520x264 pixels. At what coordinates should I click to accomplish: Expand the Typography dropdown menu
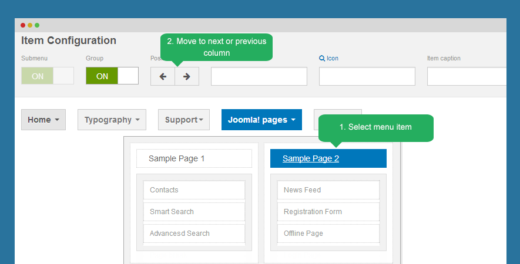tap(112, 120)
